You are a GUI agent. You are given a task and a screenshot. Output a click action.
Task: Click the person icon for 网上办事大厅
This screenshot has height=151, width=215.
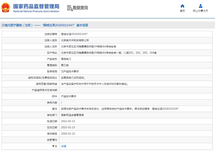(200, 6)
